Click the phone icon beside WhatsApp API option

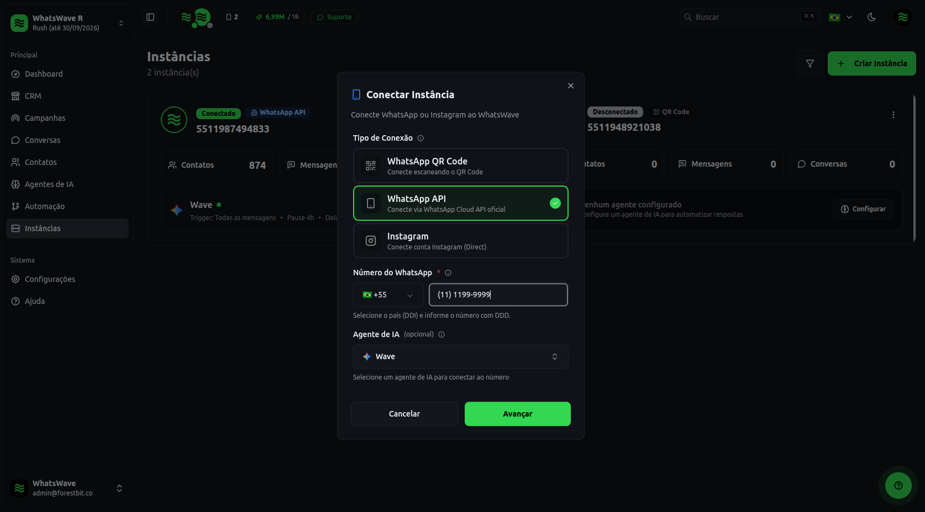tap(371, 203)
